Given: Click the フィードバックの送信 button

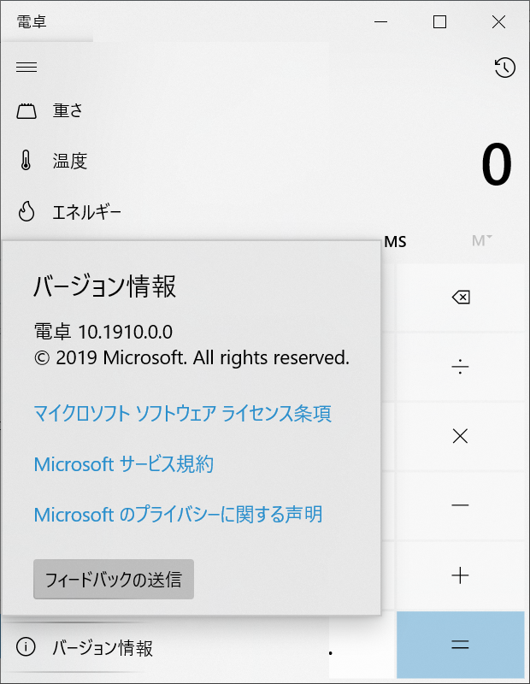Looking at the screenshot, I should point(114,580).
